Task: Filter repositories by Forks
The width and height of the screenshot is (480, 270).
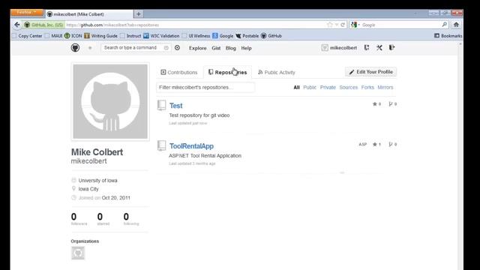Action: pyautogui.click(x=367, y=87)
